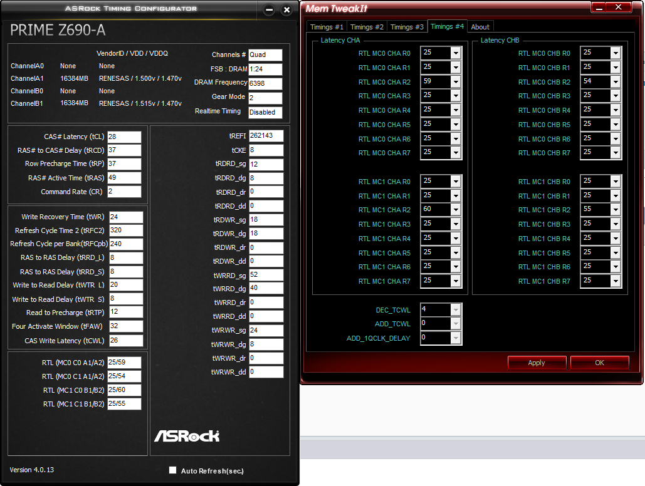Screen dimensions: 645x486
Task: Click the FSB : DRAM ratio field
Action: (x=265, y=69)
